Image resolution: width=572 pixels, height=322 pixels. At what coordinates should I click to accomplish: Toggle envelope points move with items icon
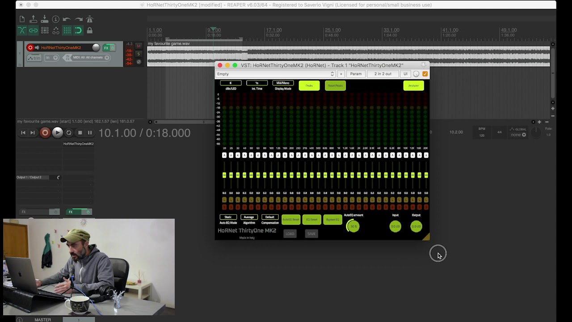pos(56,30)
